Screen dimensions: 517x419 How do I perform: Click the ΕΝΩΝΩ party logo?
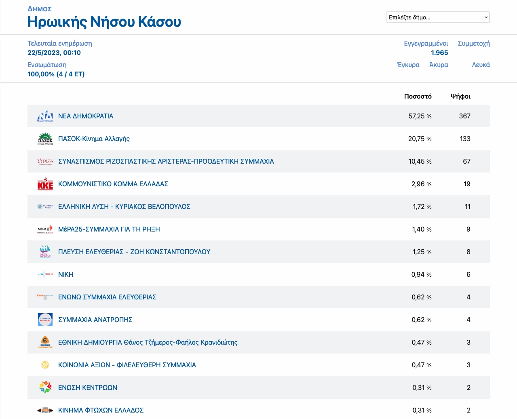coord(45,297)
